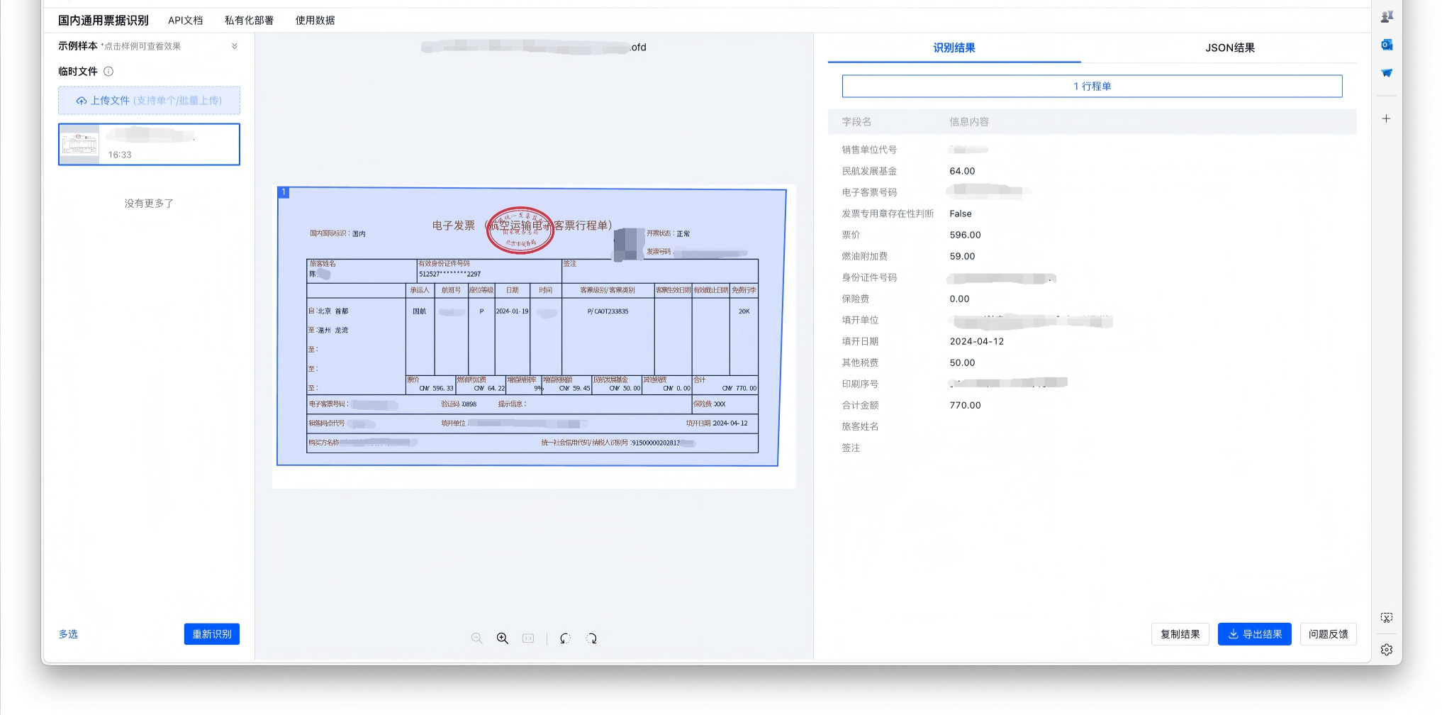
Task: Switch to the JSON结果 tab
Action: point(1229,48)
